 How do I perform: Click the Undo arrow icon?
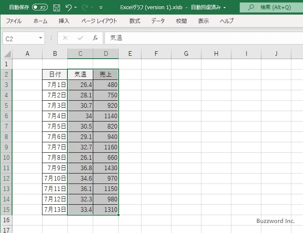click(x=68, y=7)
